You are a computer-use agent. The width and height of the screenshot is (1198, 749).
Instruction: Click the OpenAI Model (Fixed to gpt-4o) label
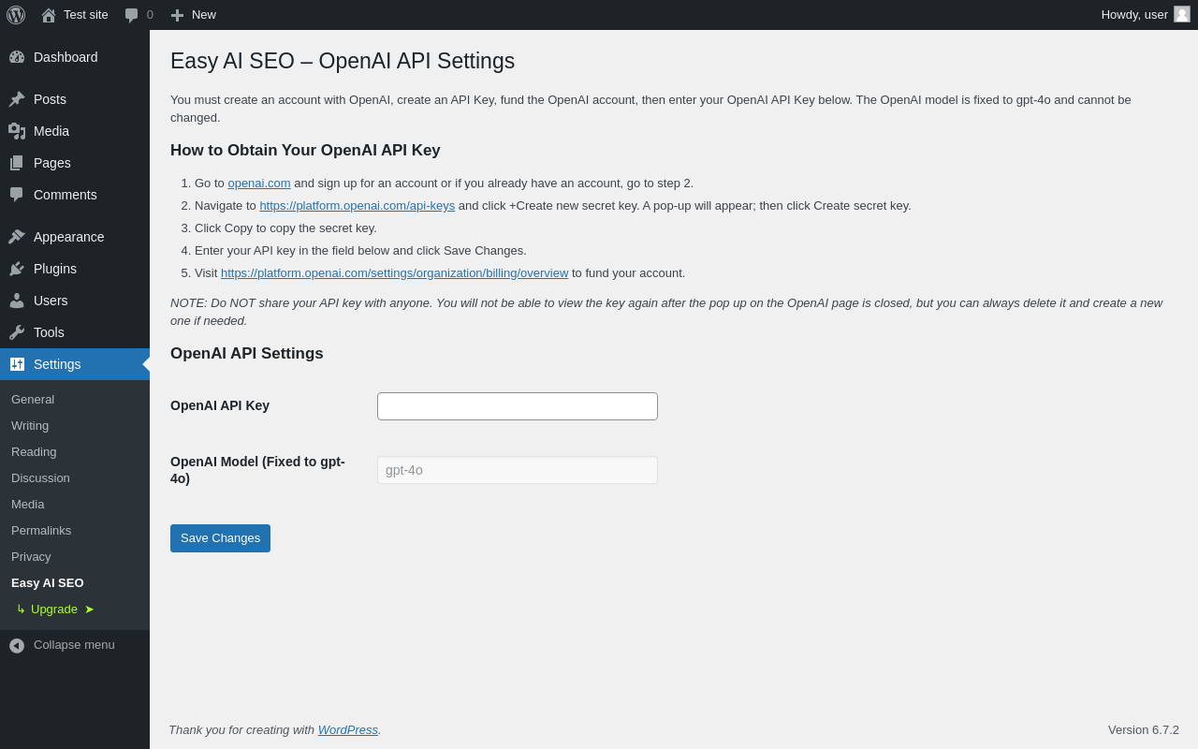(257, 470)
